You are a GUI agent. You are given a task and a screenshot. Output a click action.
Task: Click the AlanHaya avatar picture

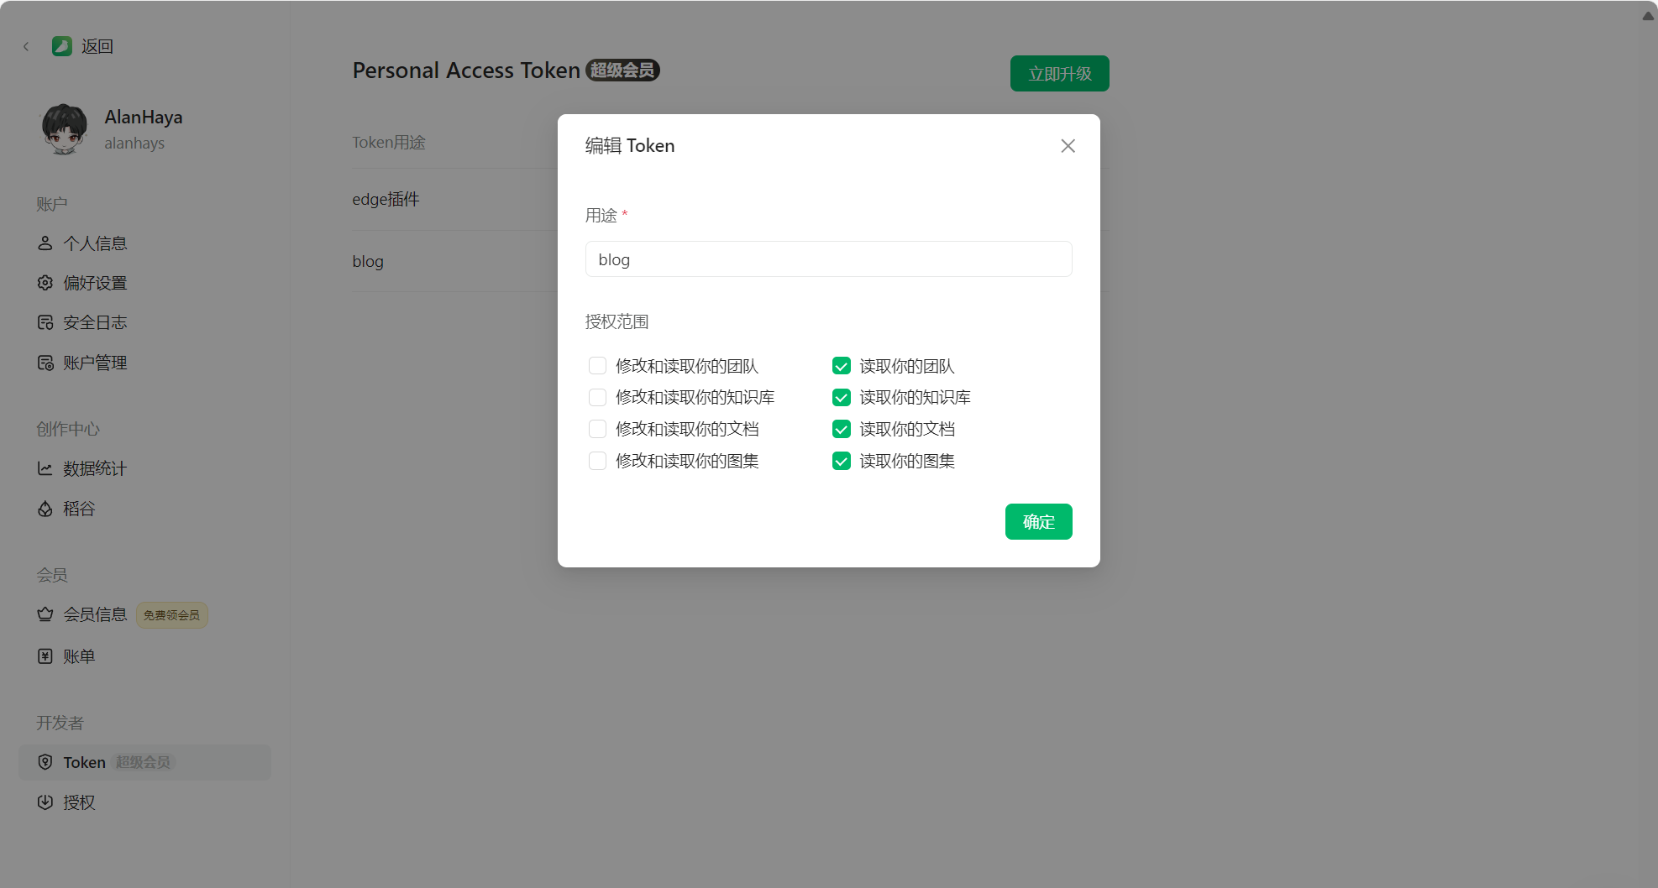(x=64, y=128)
